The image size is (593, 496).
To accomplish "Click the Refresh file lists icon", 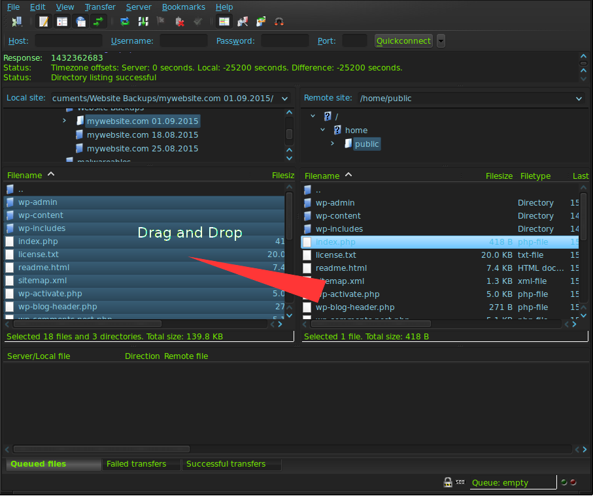I will [124, 22].
